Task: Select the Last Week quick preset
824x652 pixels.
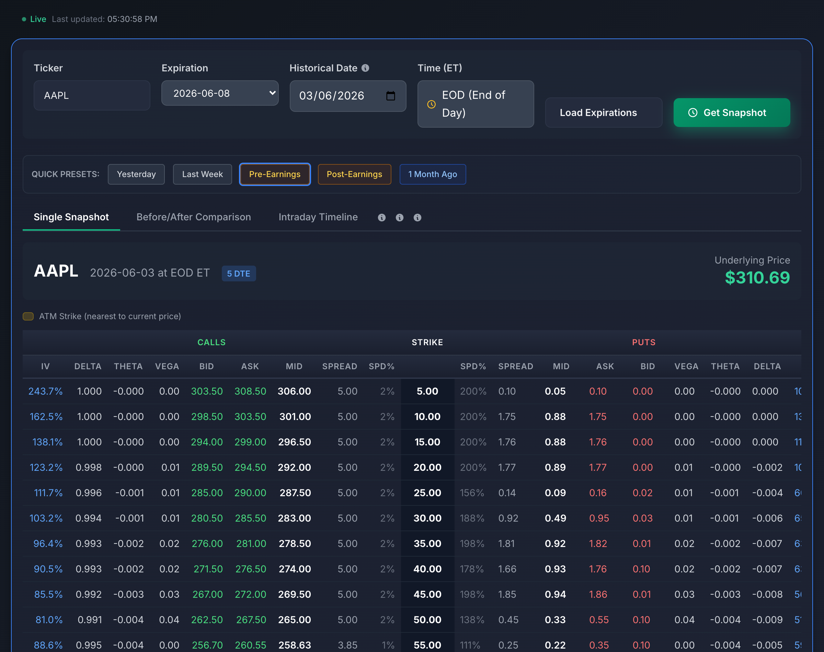Action: pyautogui.click(x=202, y=174)
